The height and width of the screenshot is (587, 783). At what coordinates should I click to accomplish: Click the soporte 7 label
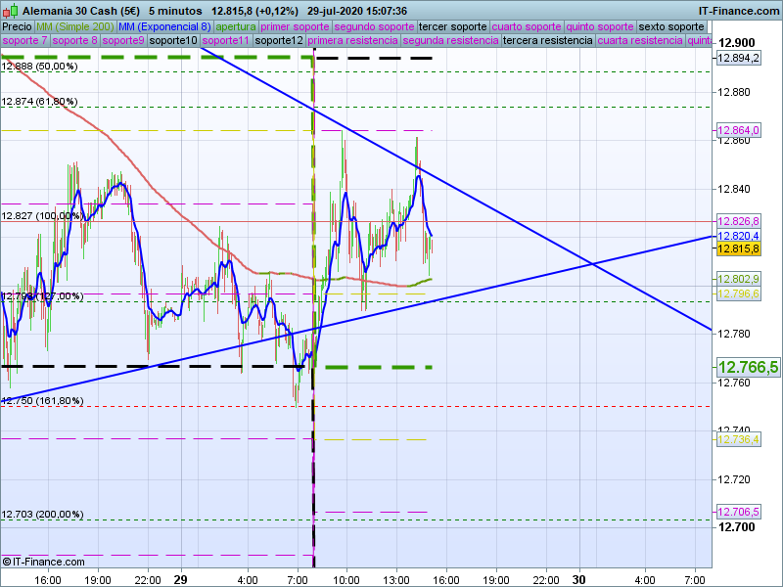pos(24,41)
